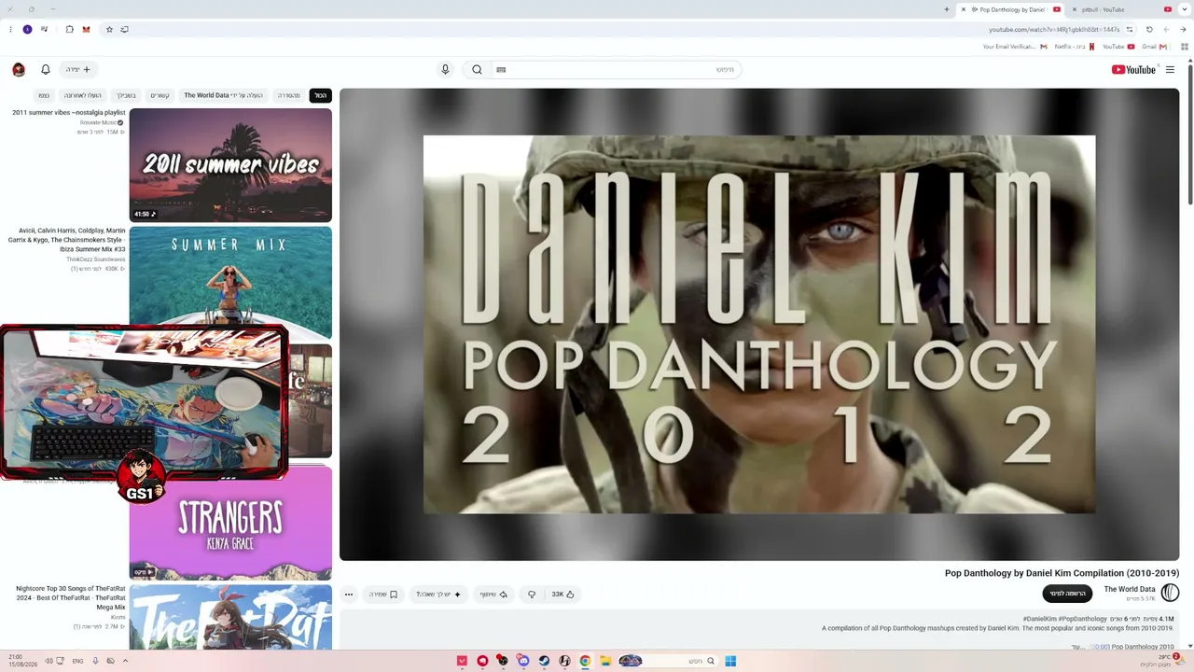Open '2011 summer vibes ~nostalgia playlist' title

(x=69, y=113)
